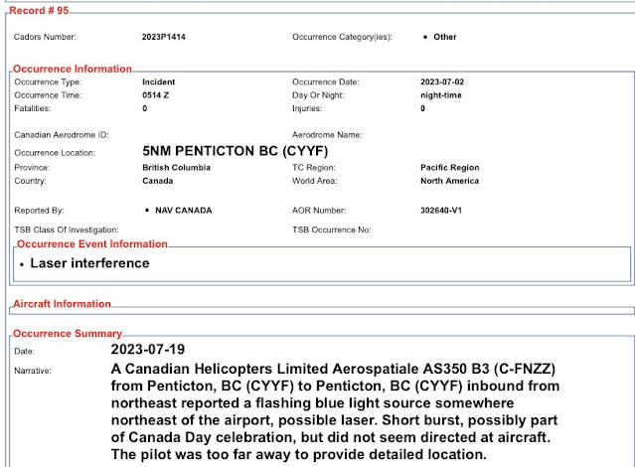635x467 pixels.
Task: Click the NAV CANADA reporter entry
Action: pos(184,211)
